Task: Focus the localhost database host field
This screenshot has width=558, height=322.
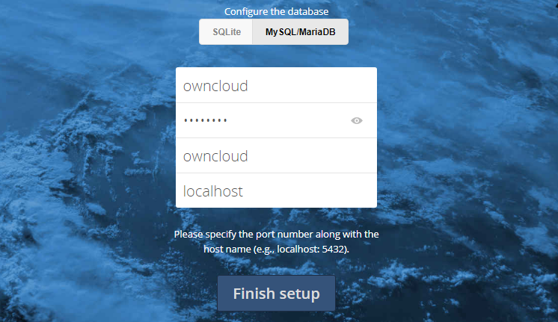Action: point(276,191)
